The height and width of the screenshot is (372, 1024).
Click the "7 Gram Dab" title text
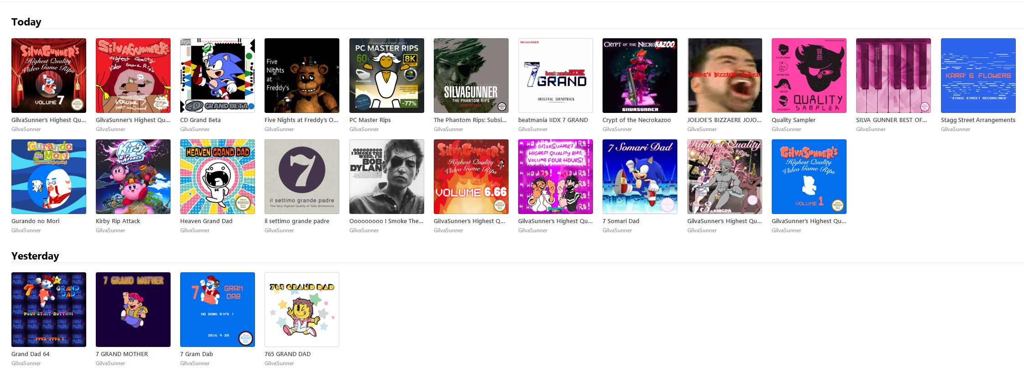197,354
